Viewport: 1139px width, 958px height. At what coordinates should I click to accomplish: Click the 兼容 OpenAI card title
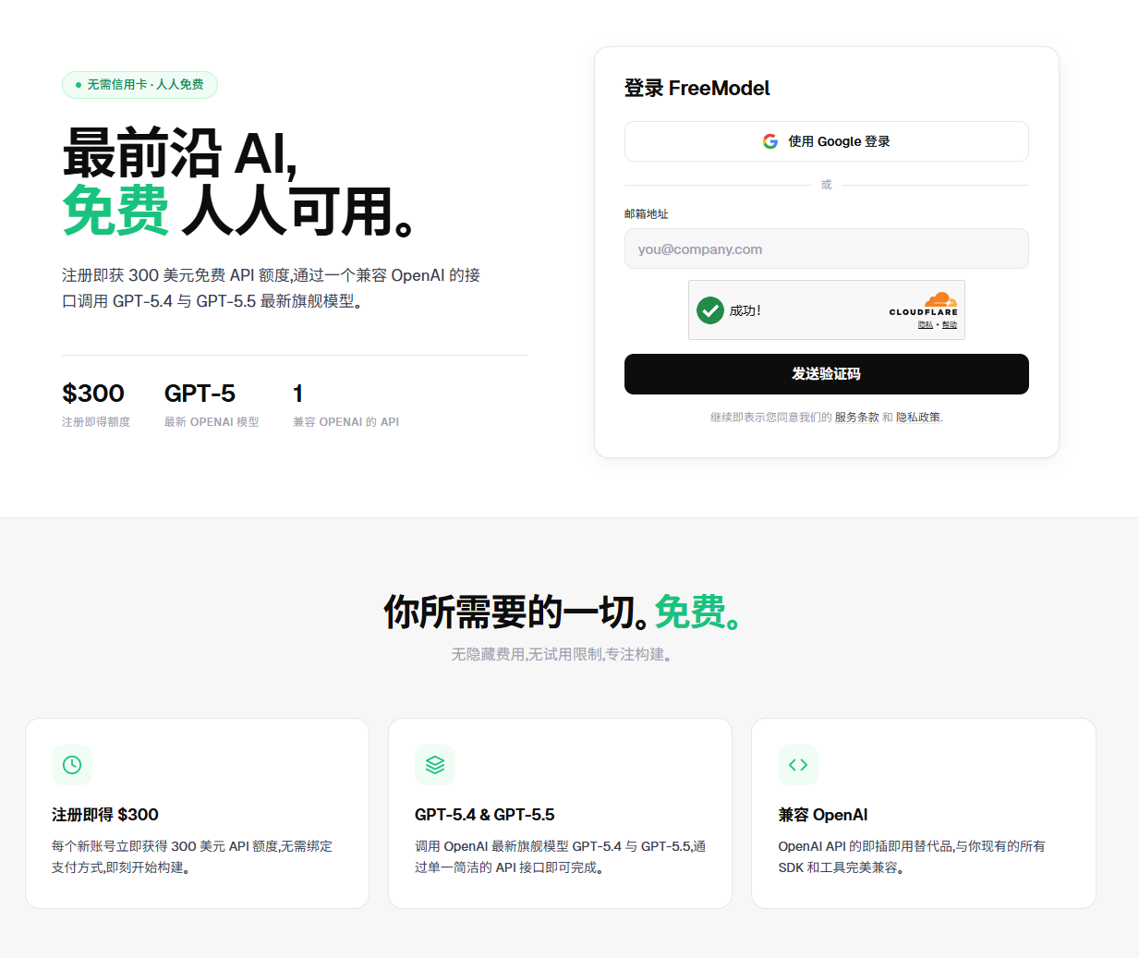pos(823,815)
